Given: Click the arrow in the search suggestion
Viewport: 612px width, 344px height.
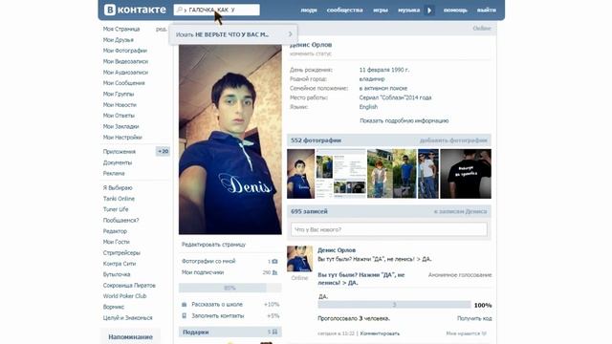Looking at the screenshot, I should tap(290, 34).
